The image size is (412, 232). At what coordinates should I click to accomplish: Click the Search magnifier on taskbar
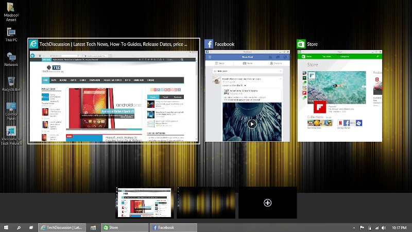coord(19,227)
